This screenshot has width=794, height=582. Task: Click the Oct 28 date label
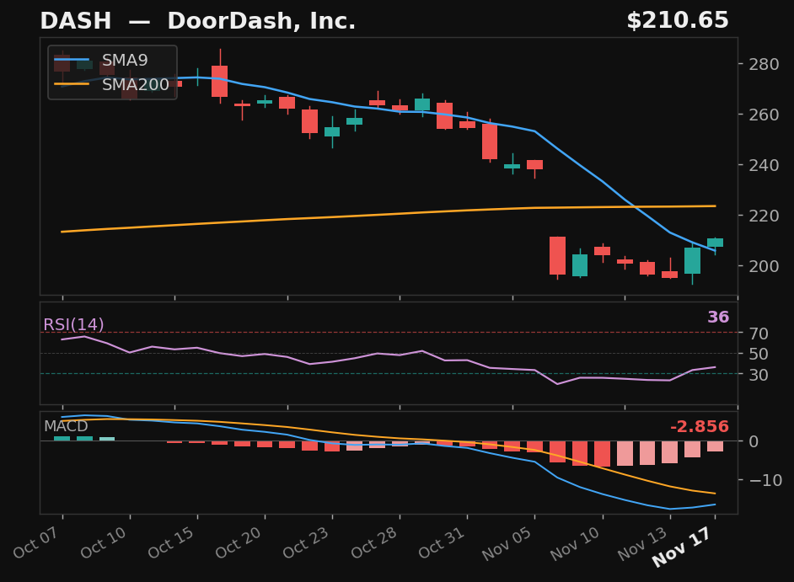click(373, 542)
